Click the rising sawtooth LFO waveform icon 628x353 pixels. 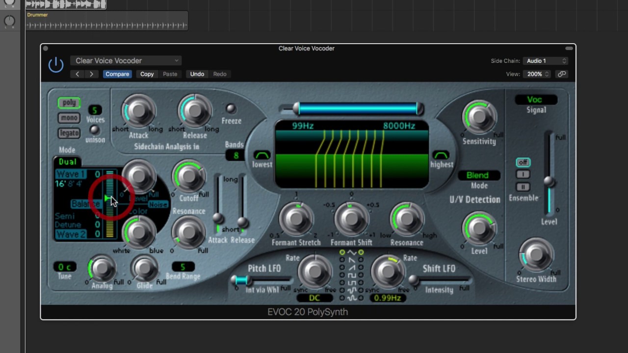351,268
